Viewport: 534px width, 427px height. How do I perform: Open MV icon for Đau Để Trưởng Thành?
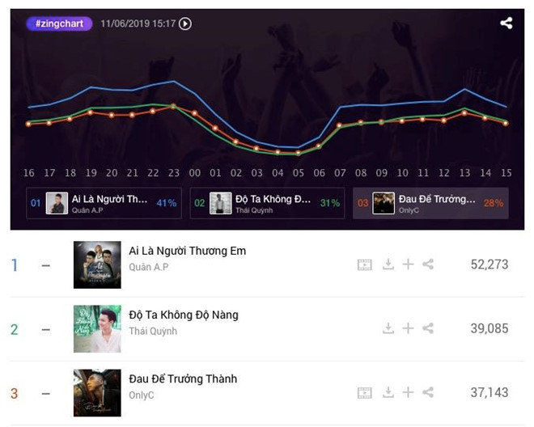point(364,392)
